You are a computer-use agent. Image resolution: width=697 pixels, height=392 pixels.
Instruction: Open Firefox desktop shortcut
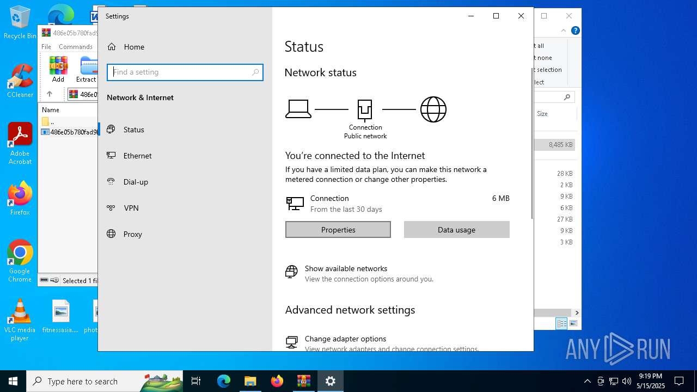coord(20,199)
